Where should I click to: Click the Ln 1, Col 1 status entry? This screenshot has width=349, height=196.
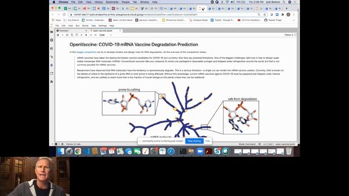(x=268, y=144)
